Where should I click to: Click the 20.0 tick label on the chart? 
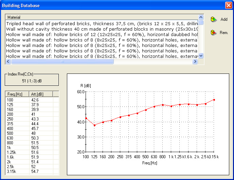(x=81, y=152)
